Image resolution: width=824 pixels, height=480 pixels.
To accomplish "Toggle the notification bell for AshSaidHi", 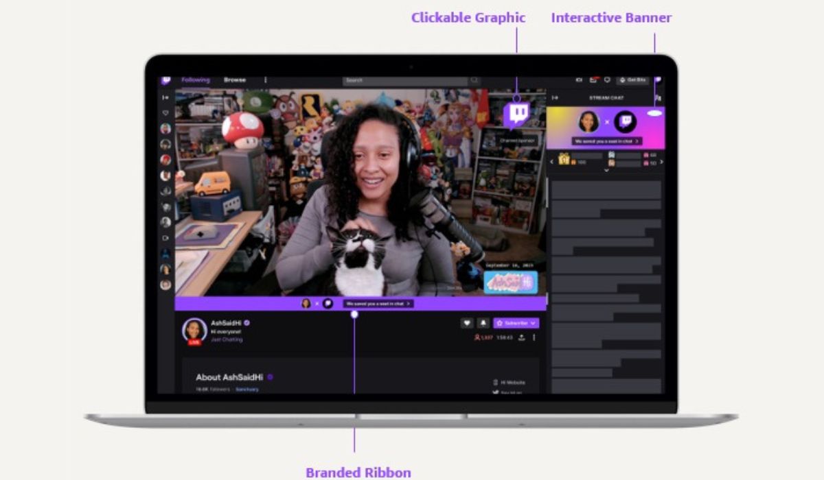I will click(x=483, y=323).
